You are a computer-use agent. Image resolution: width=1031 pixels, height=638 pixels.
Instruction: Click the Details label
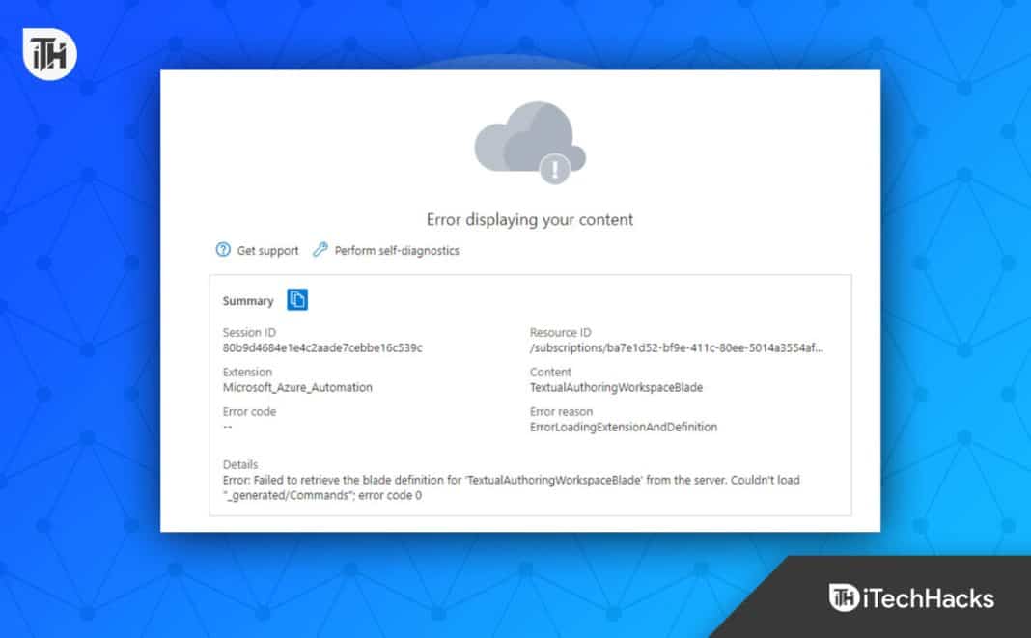240,464
